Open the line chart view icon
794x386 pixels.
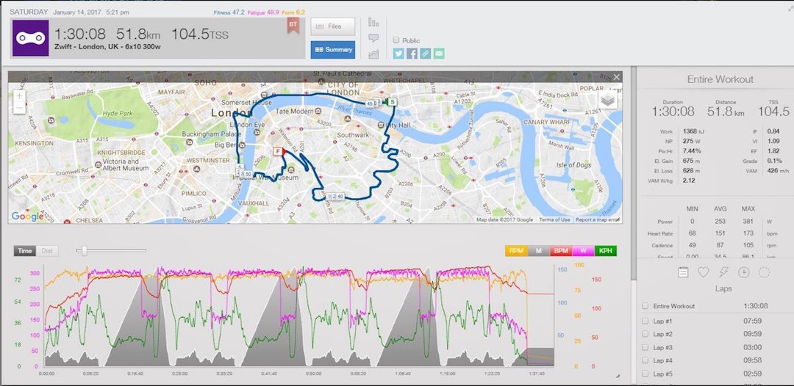click(x=373, y=54)
